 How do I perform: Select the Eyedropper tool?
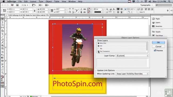[2, 67]
